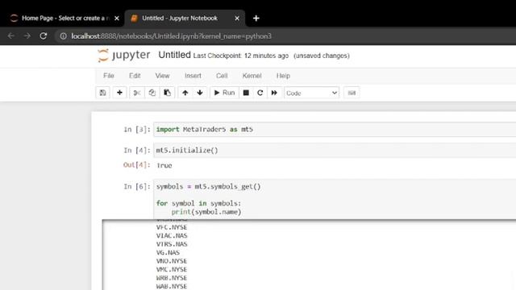Click the mt5.initialize() code cell
516x290 pixels.
335,151
